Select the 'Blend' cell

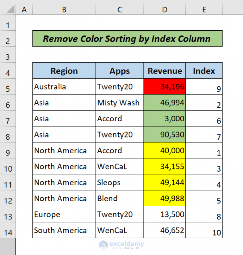[120, 198]
